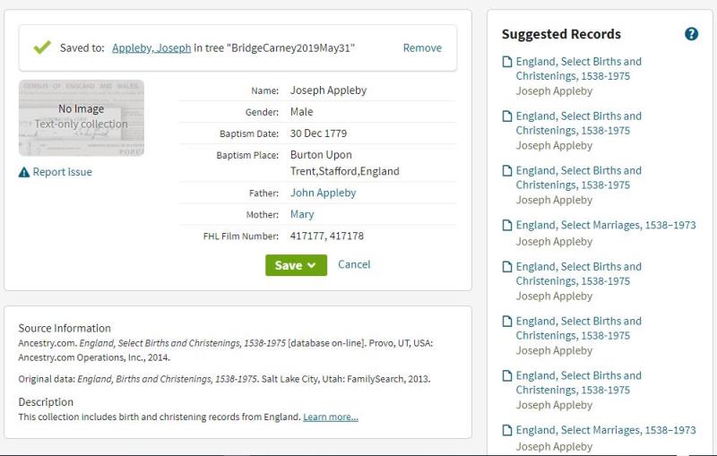Click the document icon of the first Select Marriages record

coord(506,225)
